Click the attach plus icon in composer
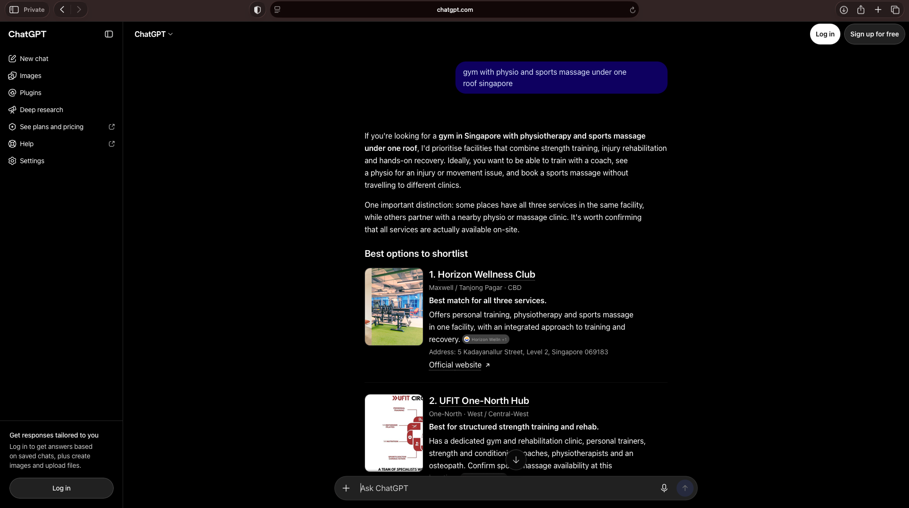Viewport: 909px width, 508px height. 346,488
